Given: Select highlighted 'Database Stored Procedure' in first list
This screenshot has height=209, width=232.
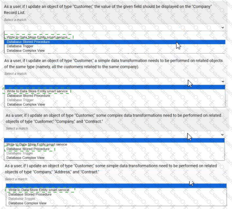Looking at the screenshot, I should pyautogui.click(x=115, y=42).
